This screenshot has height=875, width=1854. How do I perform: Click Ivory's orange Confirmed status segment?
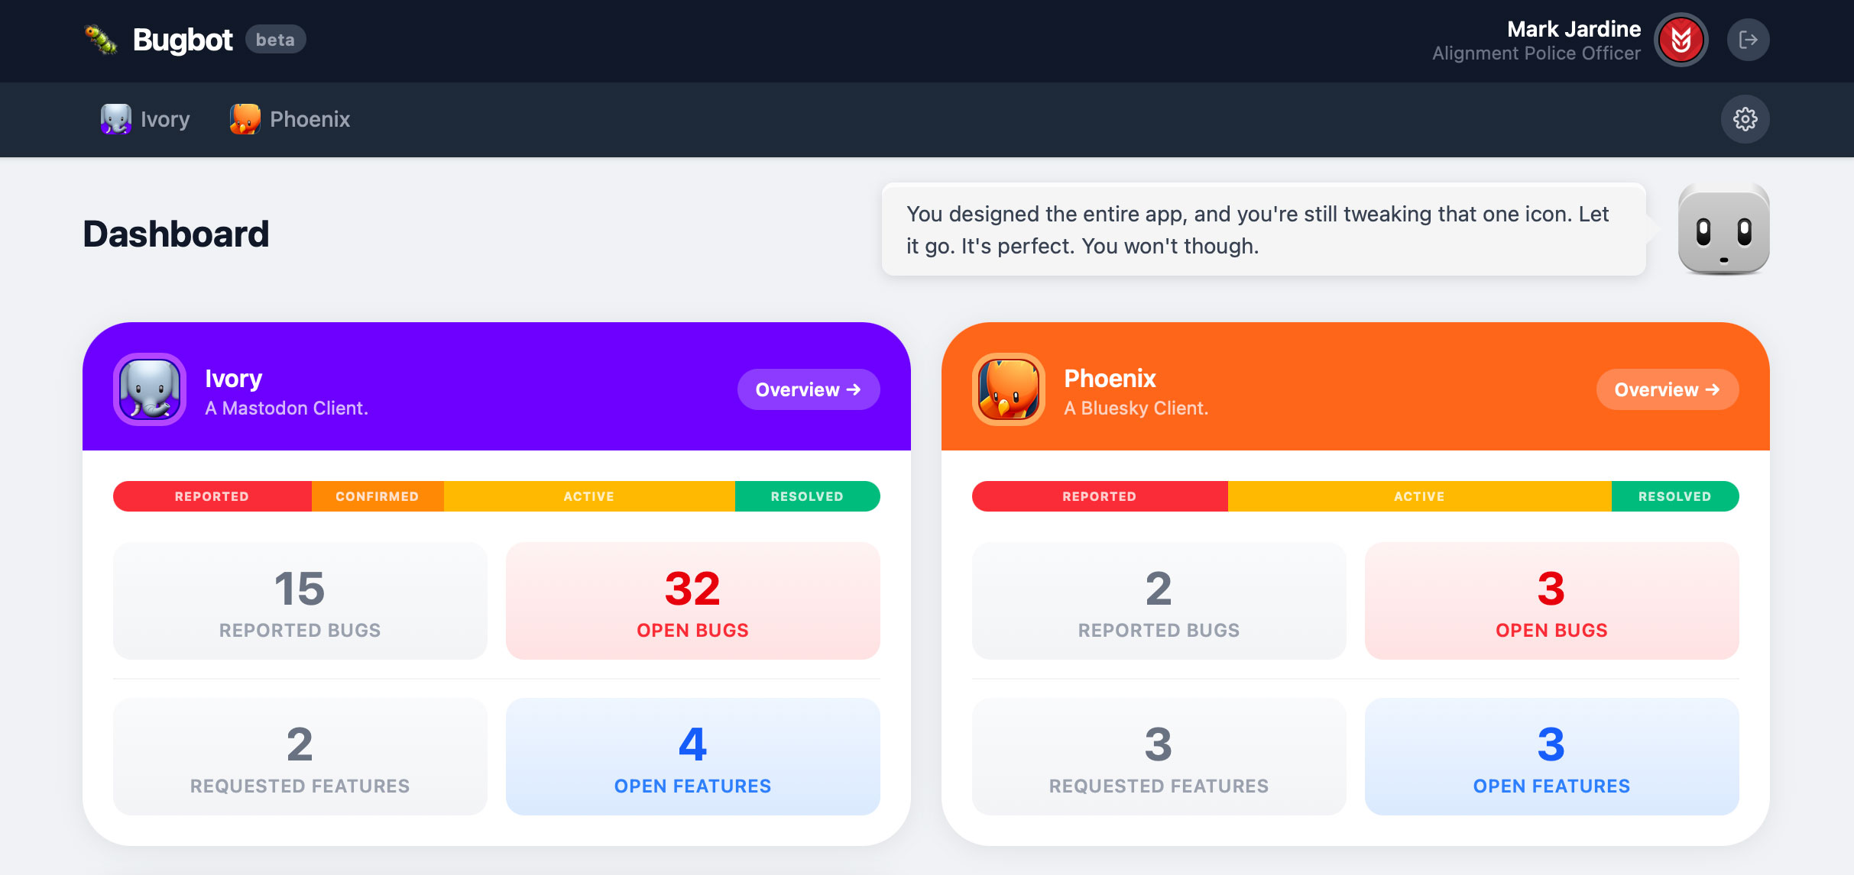click(x=377, y=496)
